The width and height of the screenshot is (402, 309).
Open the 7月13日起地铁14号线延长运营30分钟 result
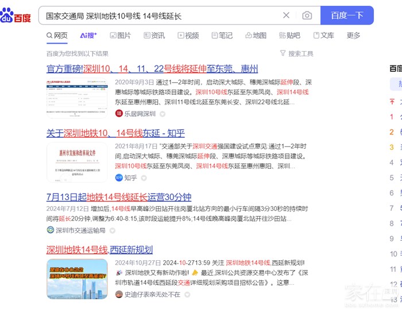pyautogui.click(x=118, y=196)
